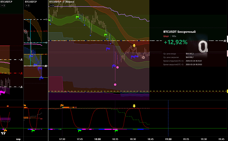Click white circle marker on recent candles
This screenshot has height=141, width=228.
143,57
